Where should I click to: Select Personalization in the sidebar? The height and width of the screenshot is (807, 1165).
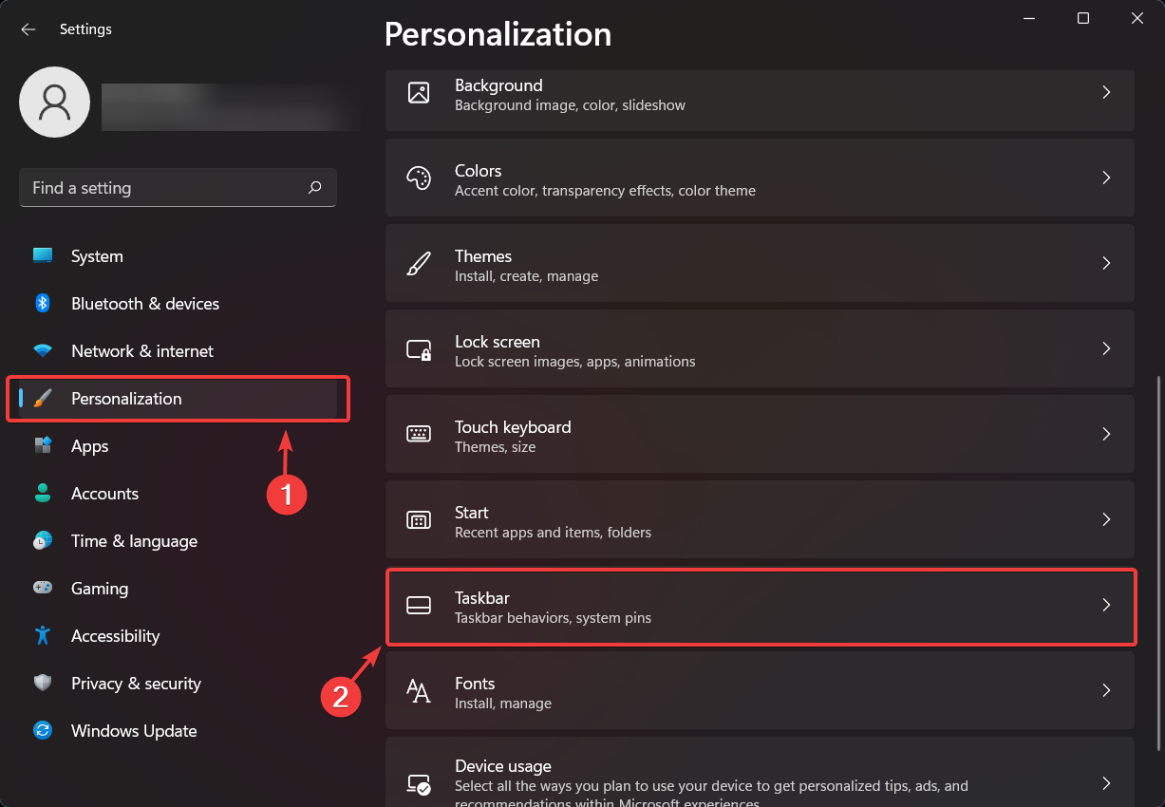pyautogui.click(x=126, y=399)
